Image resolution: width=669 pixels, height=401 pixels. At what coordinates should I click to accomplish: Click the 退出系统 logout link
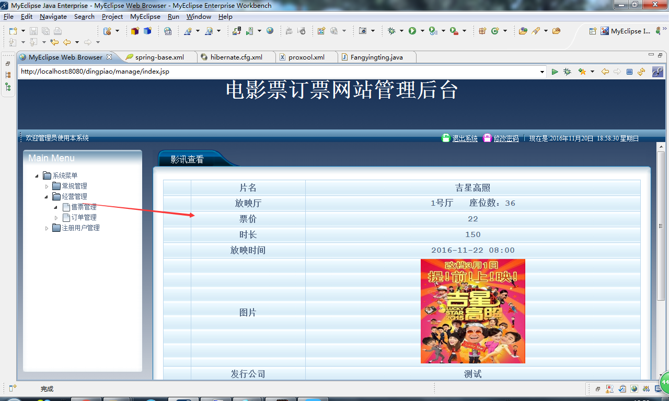pos(465,138)
